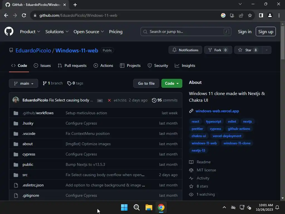Open the Projects tab

(130, 65)
